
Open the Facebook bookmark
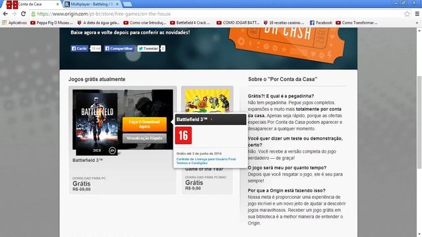321,23
